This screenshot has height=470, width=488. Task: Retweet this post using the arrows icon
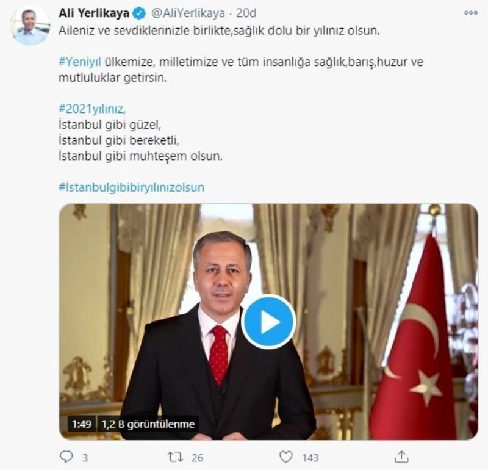point(175,457)
